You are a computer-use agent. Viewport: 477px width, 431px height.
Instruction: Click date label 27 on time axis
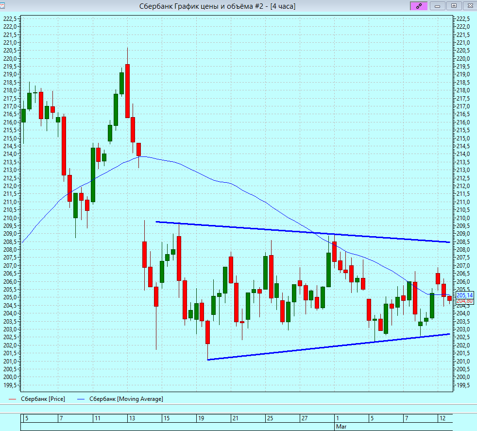tap(305, 418)
